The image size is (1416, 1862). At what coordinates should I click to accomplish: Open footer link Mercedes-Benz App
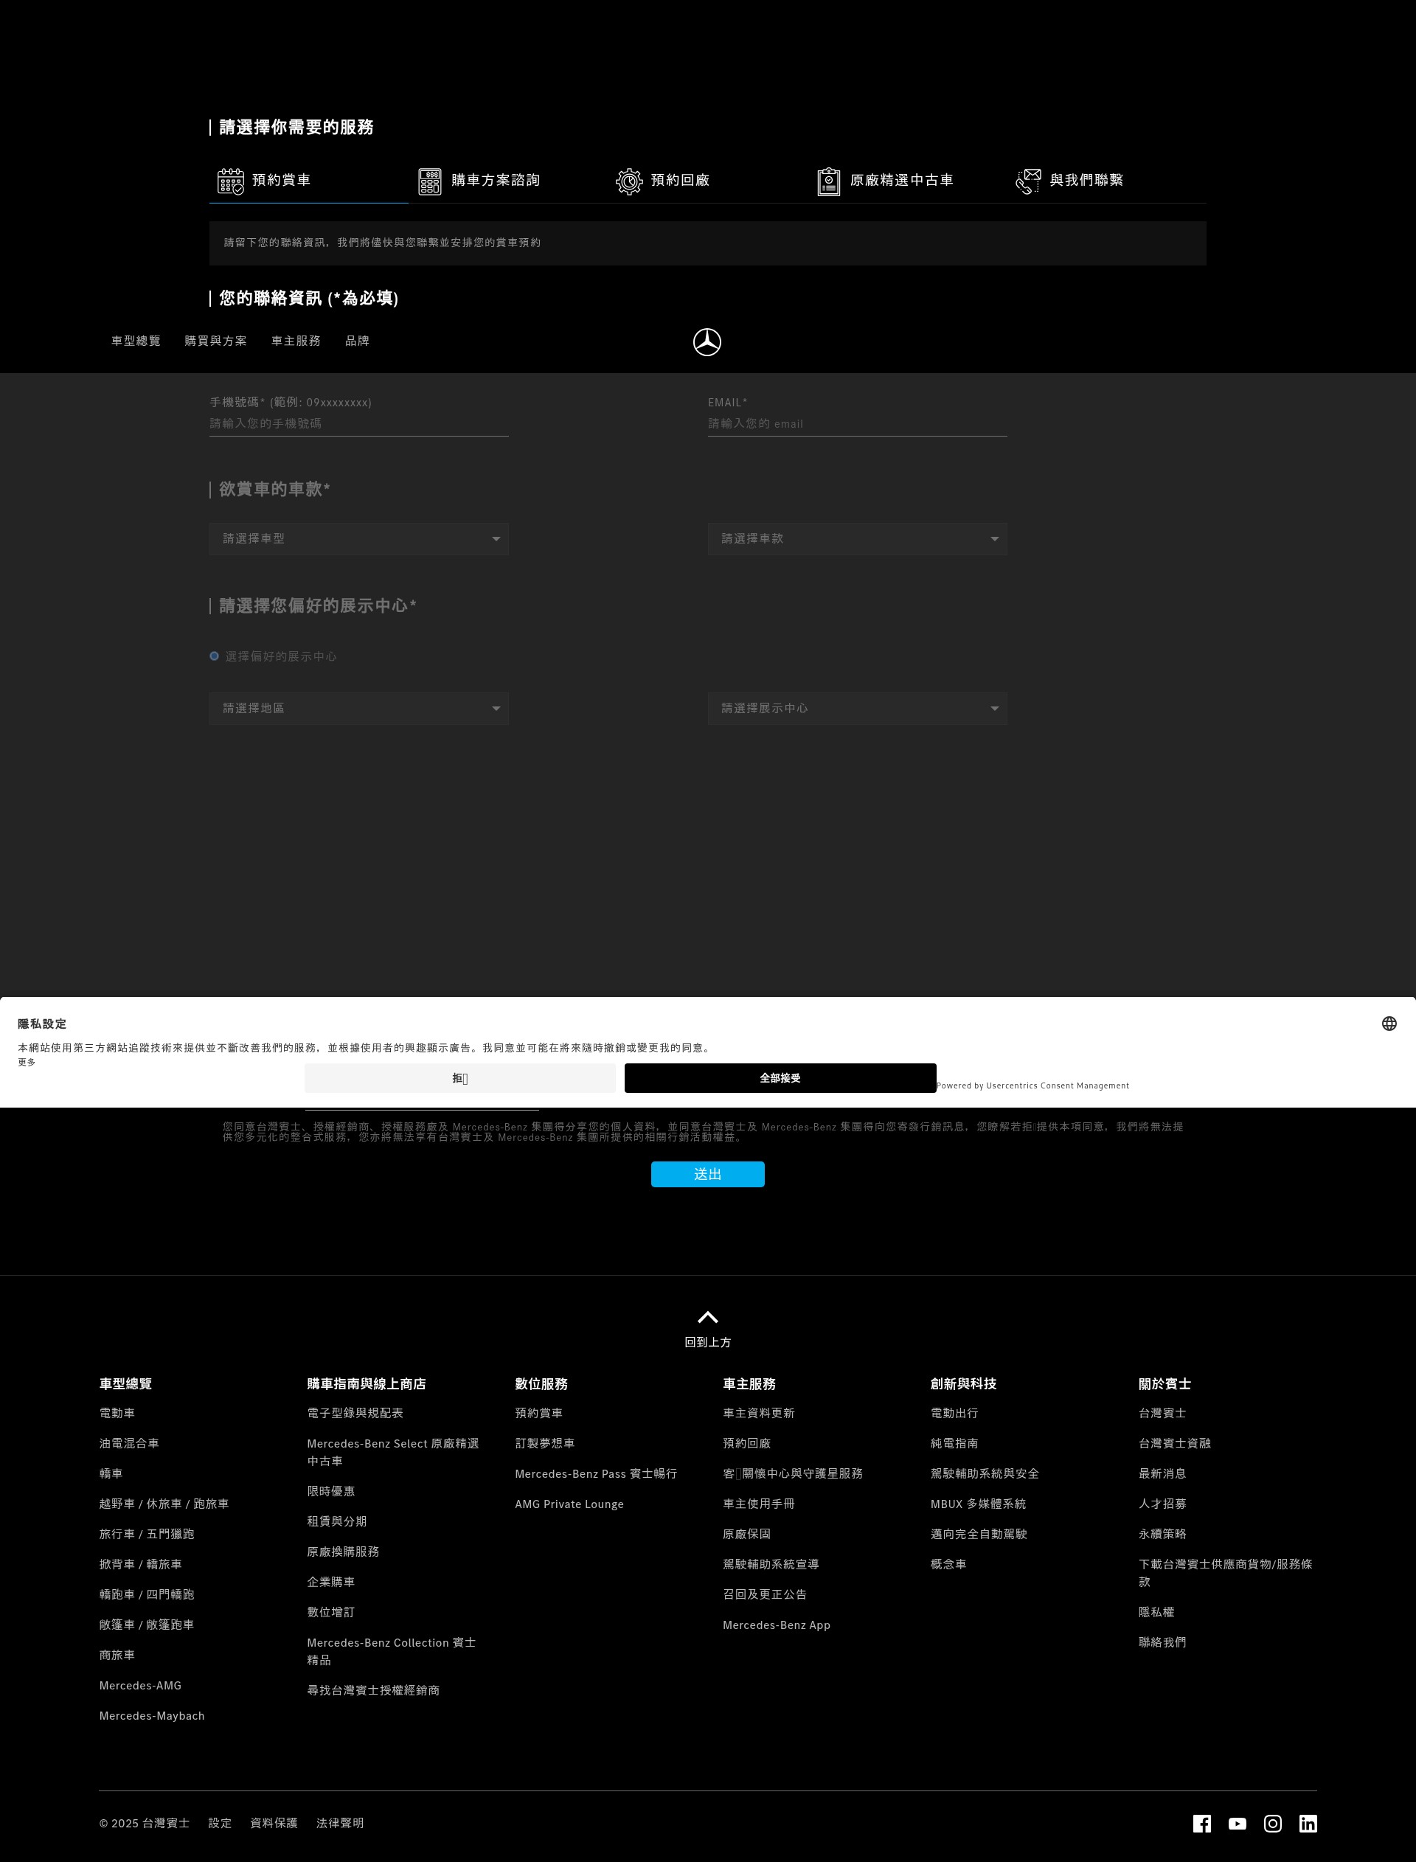[x=777, y=1625]
